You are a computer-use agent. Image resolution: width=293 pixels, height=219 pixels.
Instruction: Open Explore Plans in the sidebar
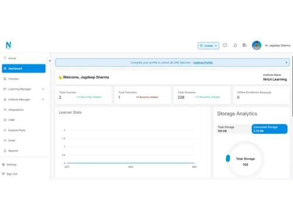pyautogui.click(x=23, y=130)
